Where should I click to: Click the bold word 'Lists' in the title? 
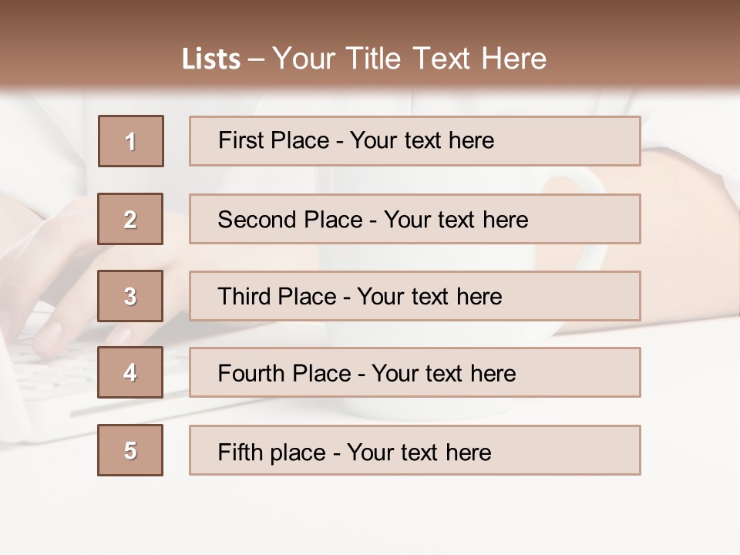211,59
